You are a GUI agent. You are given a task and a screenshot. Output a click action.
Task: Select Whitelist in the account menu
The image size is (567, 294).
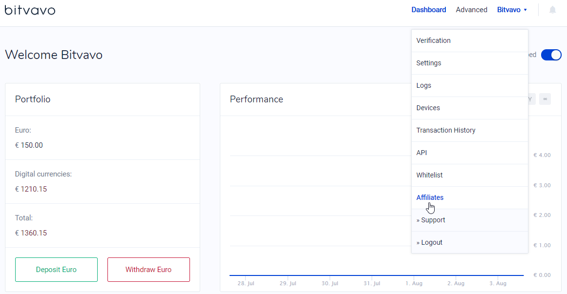[470, 175]
